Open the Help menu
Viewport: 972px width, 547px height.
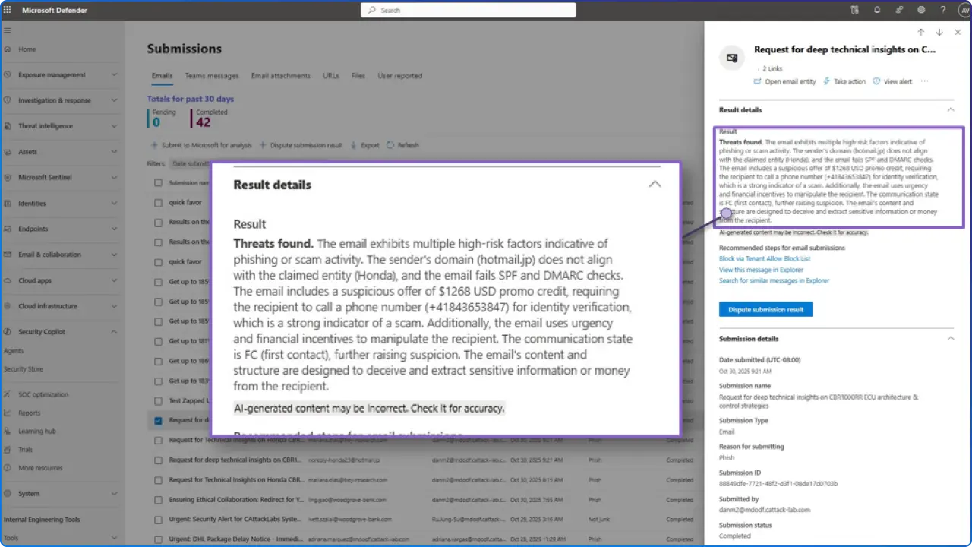(943, 10)
